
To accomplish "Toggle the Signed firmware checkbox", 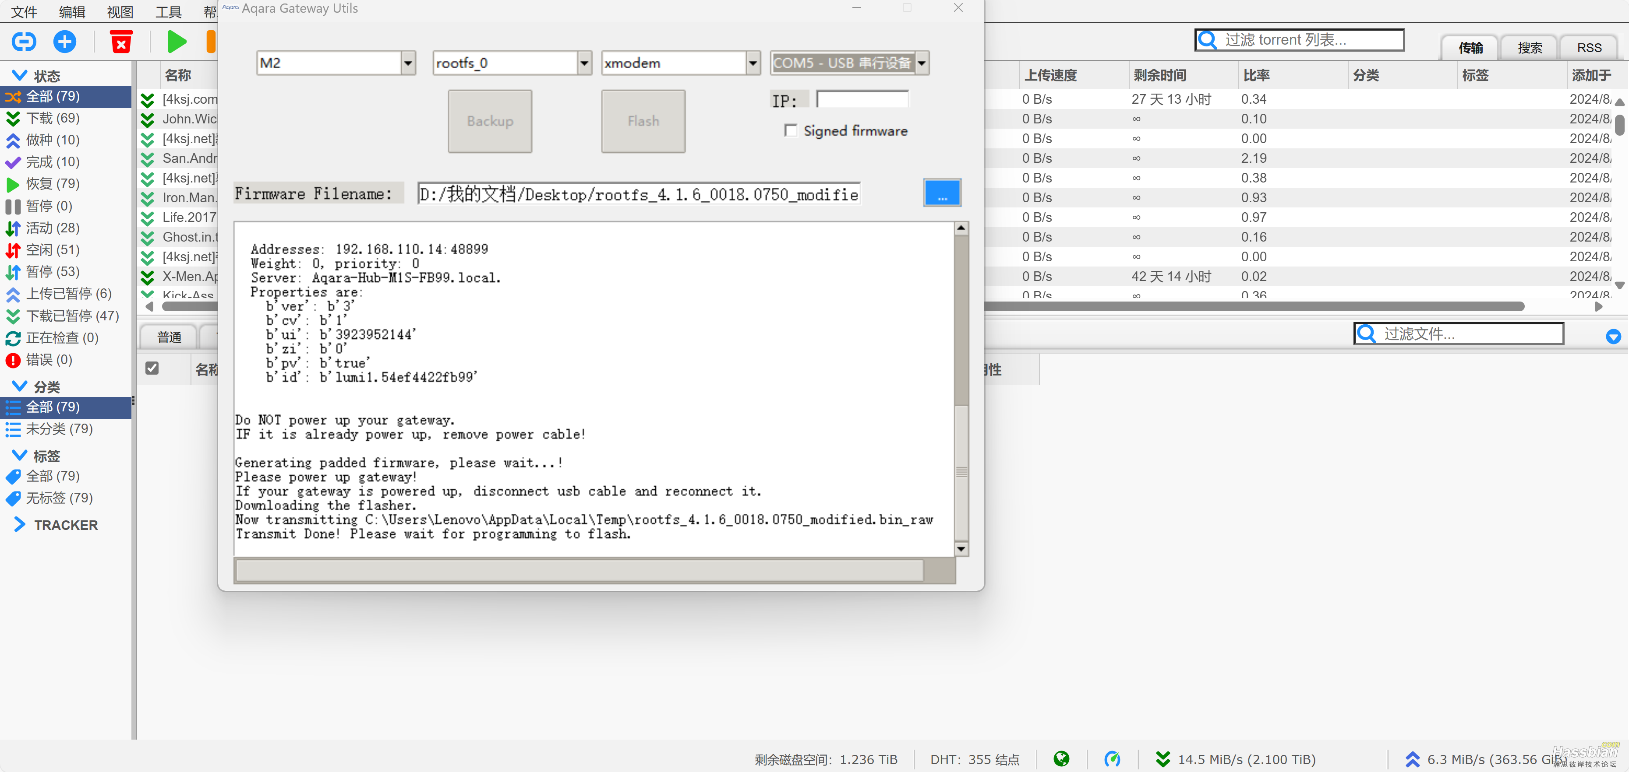I will 788,131.
